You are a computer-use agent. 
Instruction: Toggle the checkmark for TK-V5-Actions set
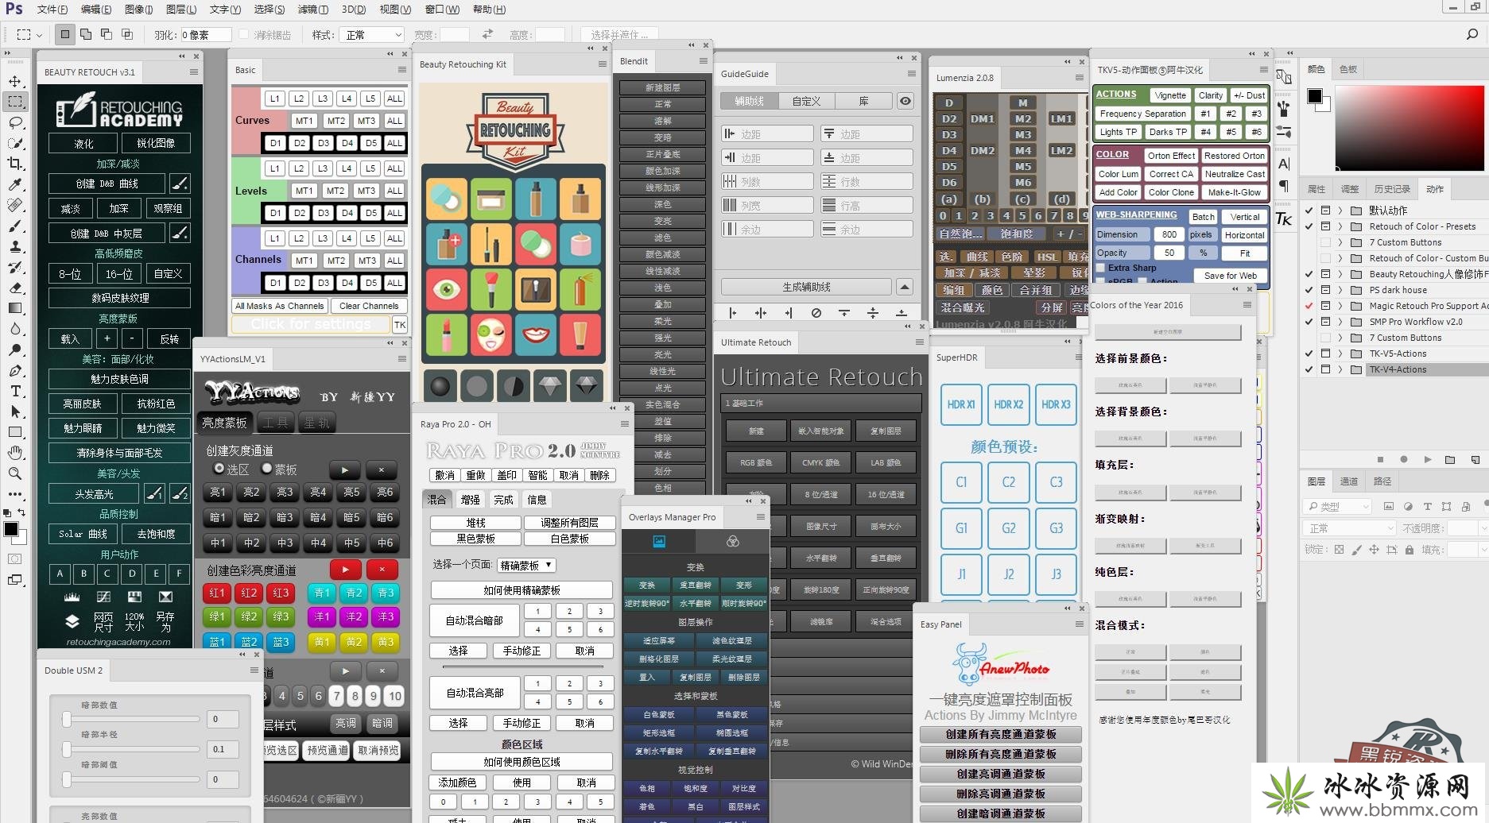click(x=1309, y=354)
